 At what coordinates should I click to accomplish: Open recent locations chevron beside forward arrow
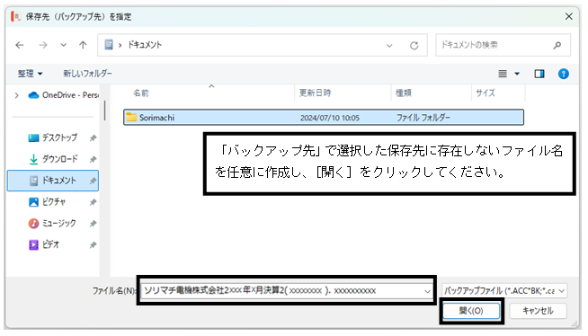pyautogui.click(x=63, y=45)
